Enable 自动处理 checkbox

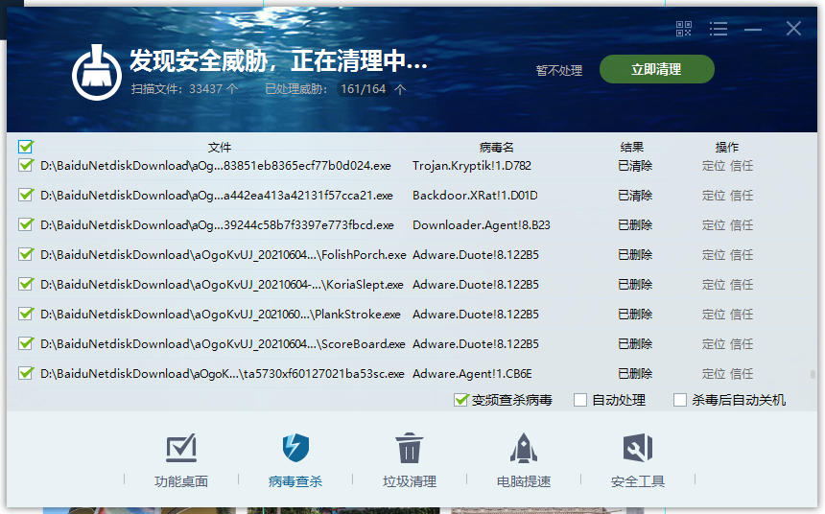pos(580,400)
